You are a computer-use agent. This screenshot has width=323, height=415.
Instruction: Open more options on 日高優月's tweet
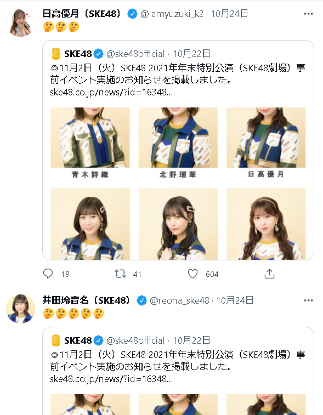(308, 14)
